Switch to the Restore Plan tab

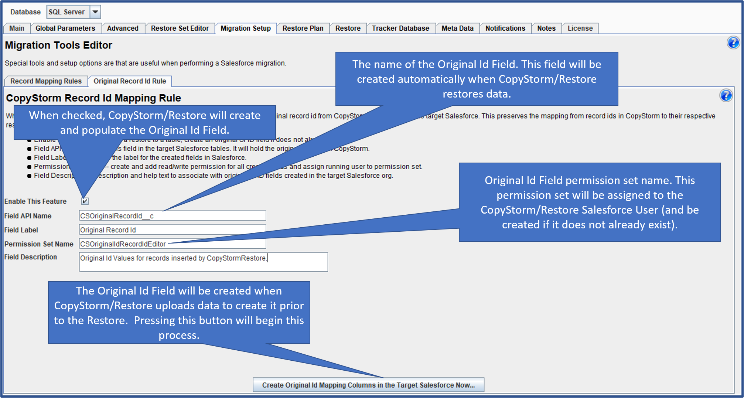(x=303, y=28)
